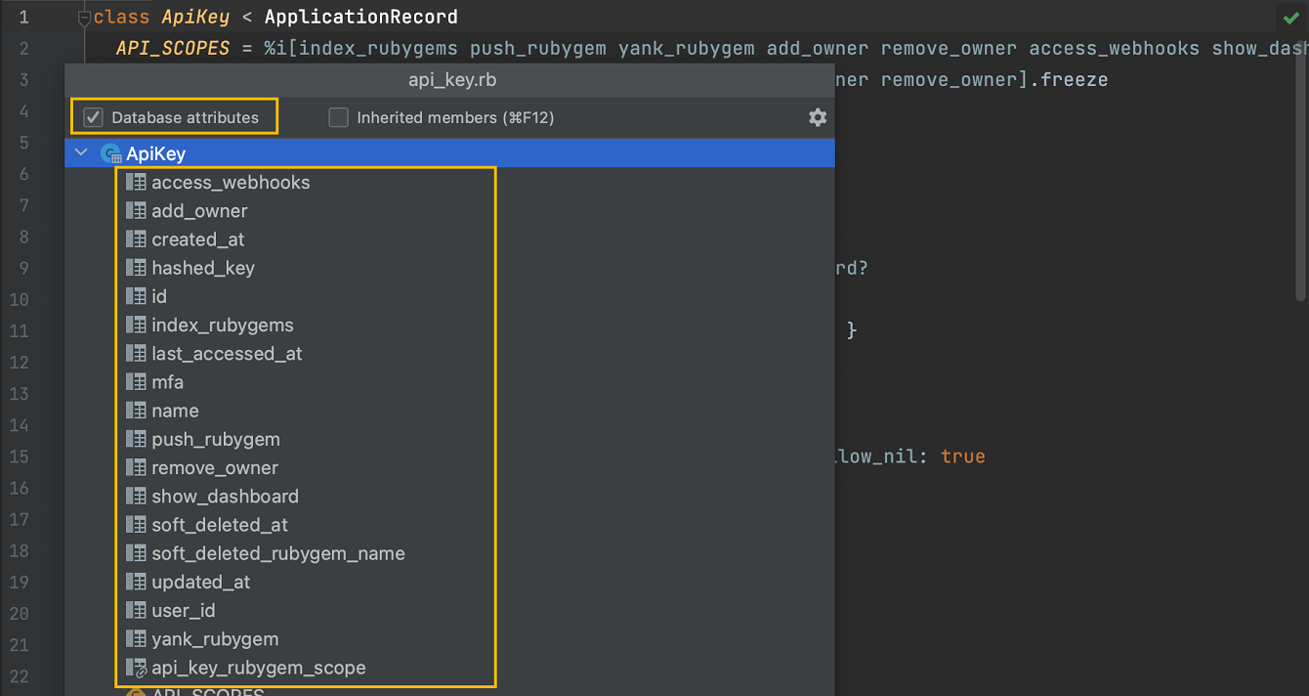Fold the class ApiKey code block
The image size is (1309, 696).
point(84,18)
